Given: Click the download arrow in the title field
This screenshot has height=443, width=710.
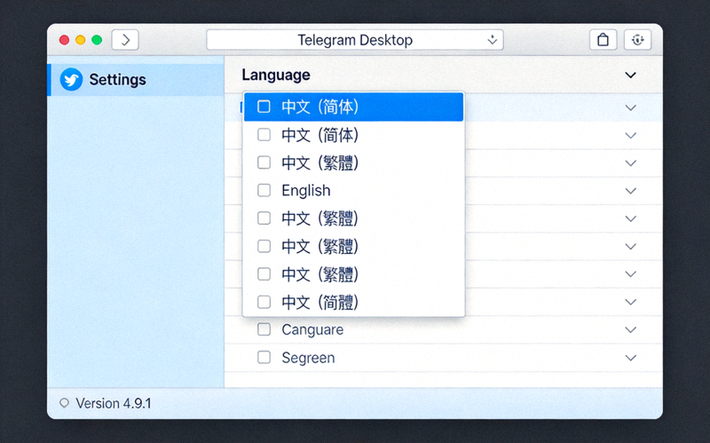Looking at the screenshot, I should 493,40.
